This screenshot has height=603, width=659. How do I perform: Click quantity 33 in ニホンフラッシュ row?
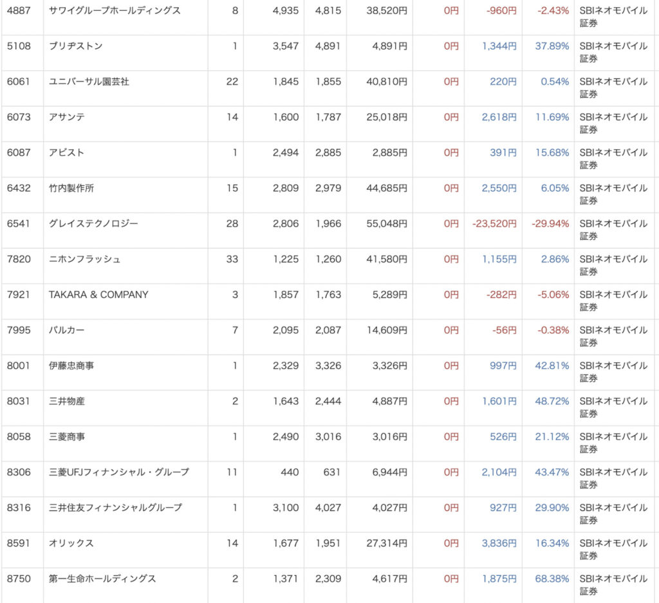[x=232, y=259]
